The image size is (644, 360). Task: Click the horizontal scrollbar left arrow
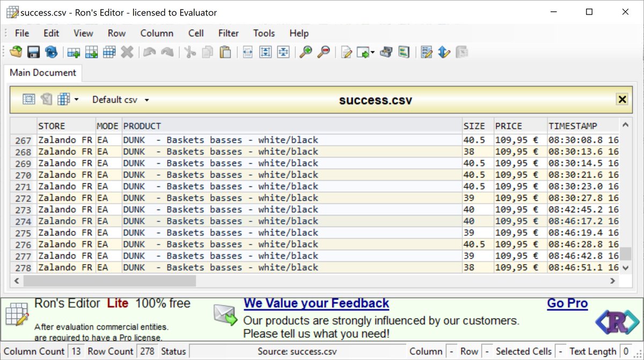tap(17, 280)
